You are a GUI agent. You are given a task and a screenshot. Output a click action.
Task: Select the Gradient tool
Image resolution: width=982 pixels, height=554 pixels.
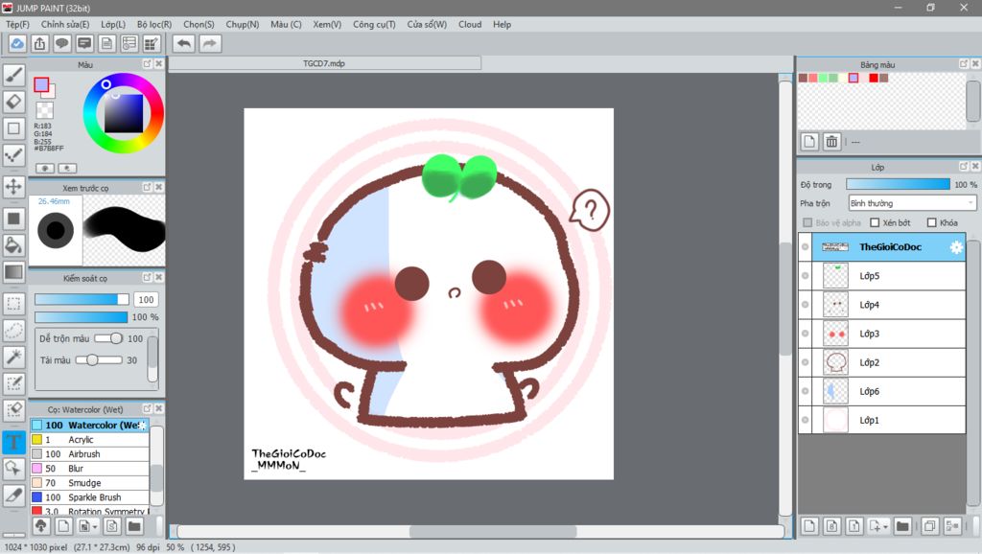pyautogui.click(x=13, y=271)
